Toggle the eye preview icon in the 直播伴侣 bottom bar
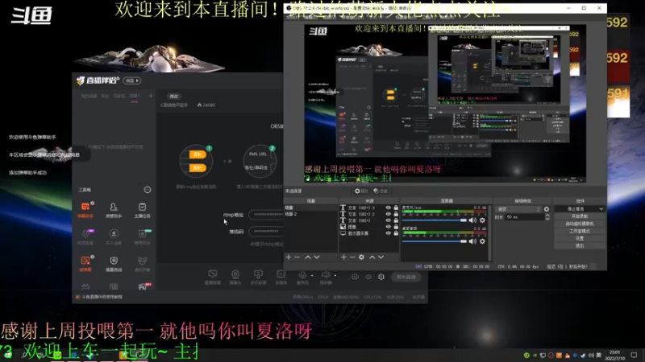This screenshot has height=362, width=645. (368, 277)
